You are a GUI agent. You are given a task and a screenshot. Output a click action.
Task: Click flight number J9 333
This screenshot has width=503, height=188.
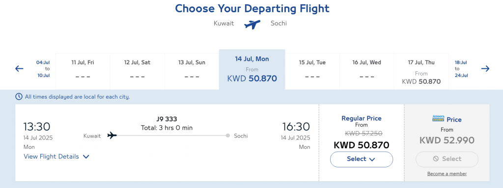167,119
